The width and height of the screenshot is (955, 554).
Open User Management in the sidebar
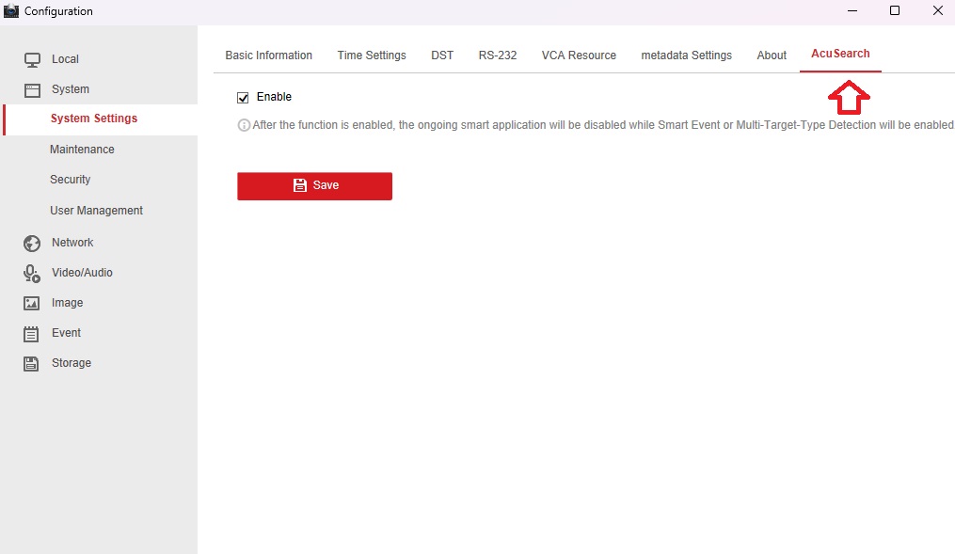(x=96, y=211)
